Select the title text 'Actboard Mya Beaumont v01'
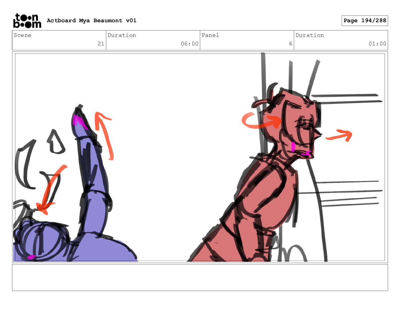Image resolution: width=400 pixels, height=309 pixels. pos(91,20)
